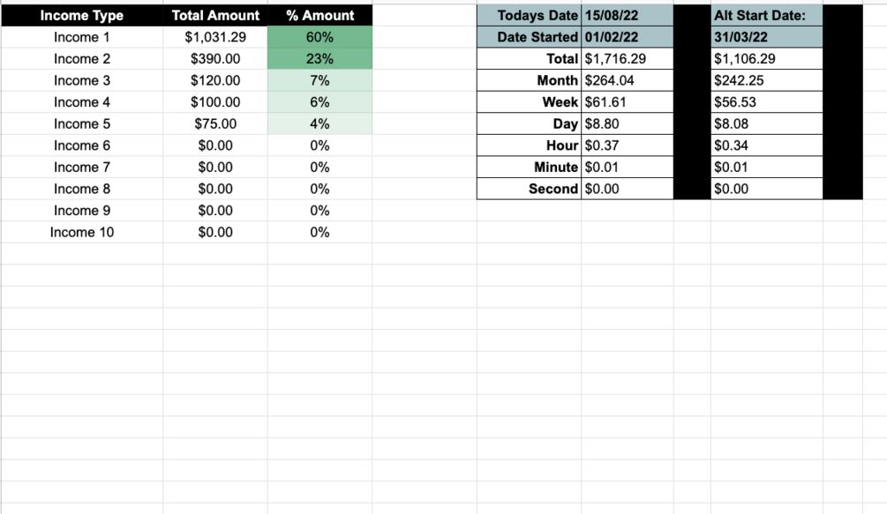
Task: Select the Income 10 row label
Action: [x=81, y=232]
